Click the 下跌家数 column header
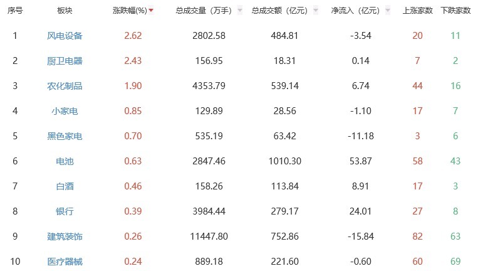 [455, 11]
